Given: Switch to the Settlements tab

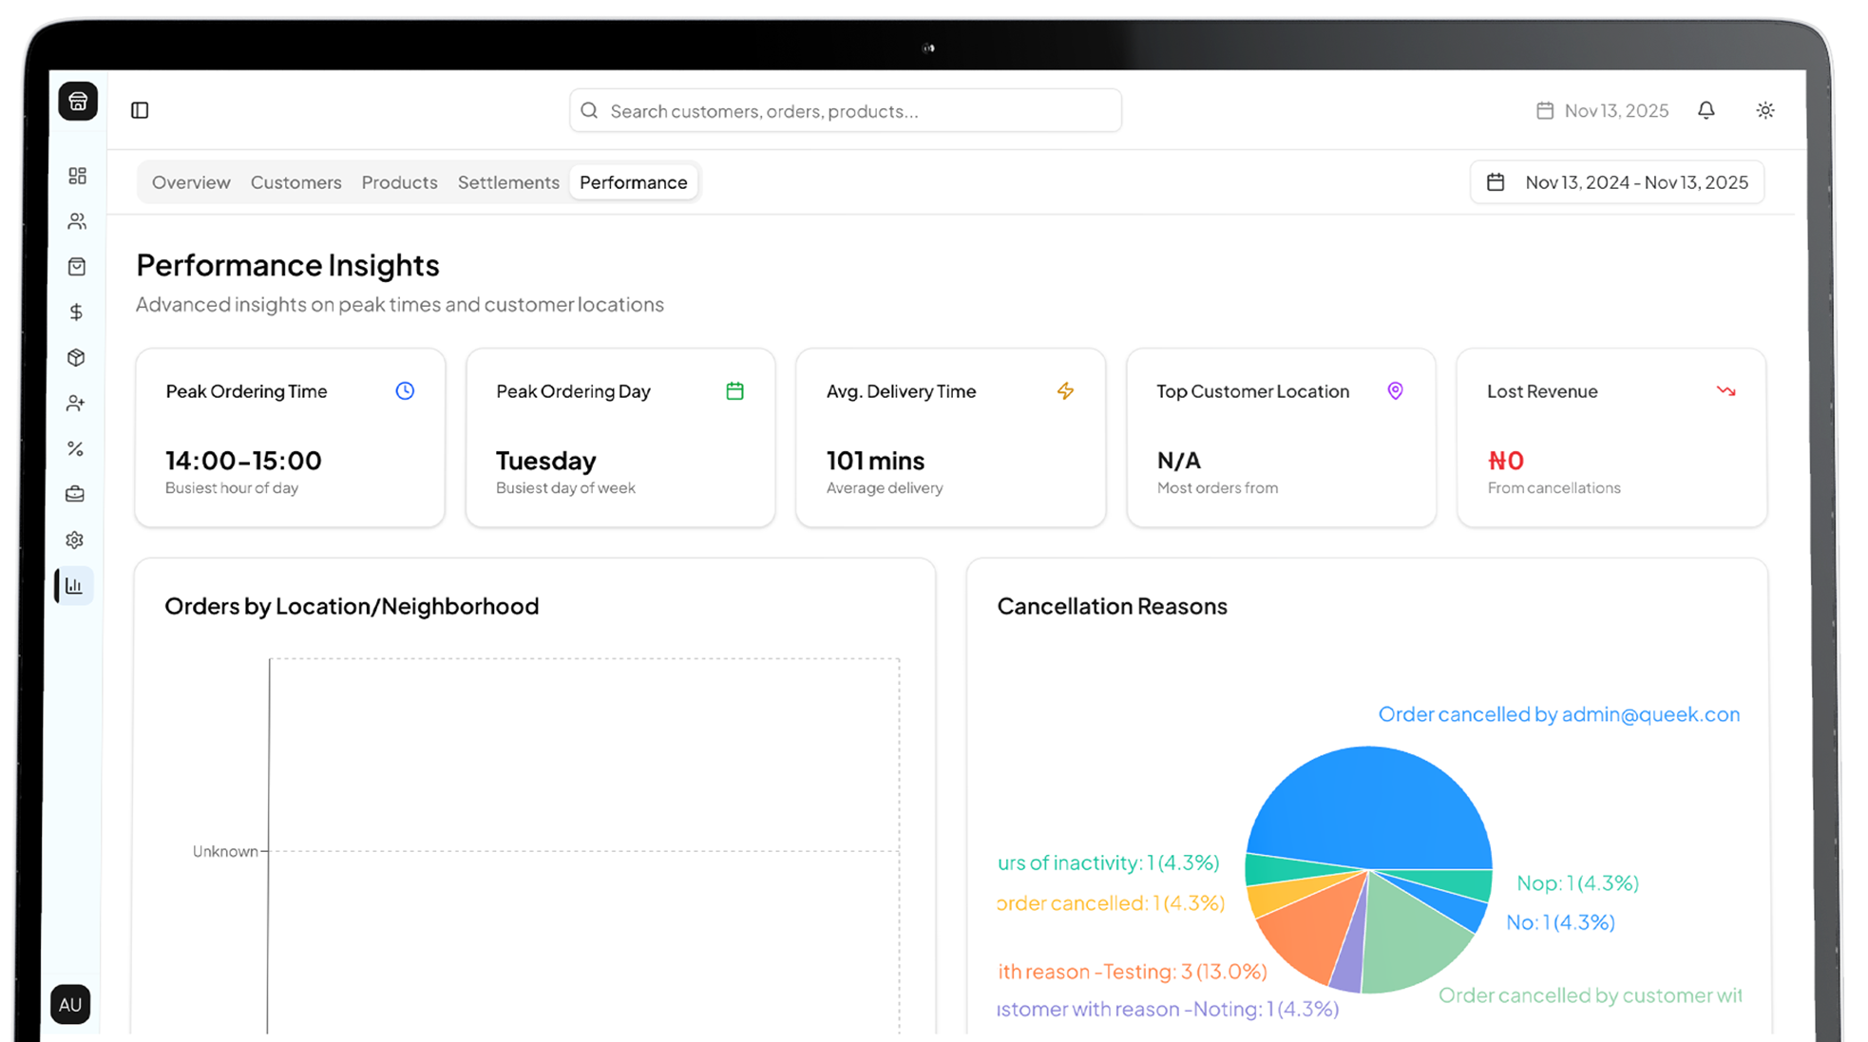Looking at the screenshot, I should (x=508, y=182).
